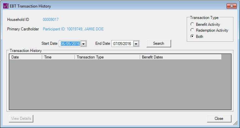Viewport: 240px width, 128px height.
Task: Click the Transaction Type column header
Action: [x=107, y=57]
